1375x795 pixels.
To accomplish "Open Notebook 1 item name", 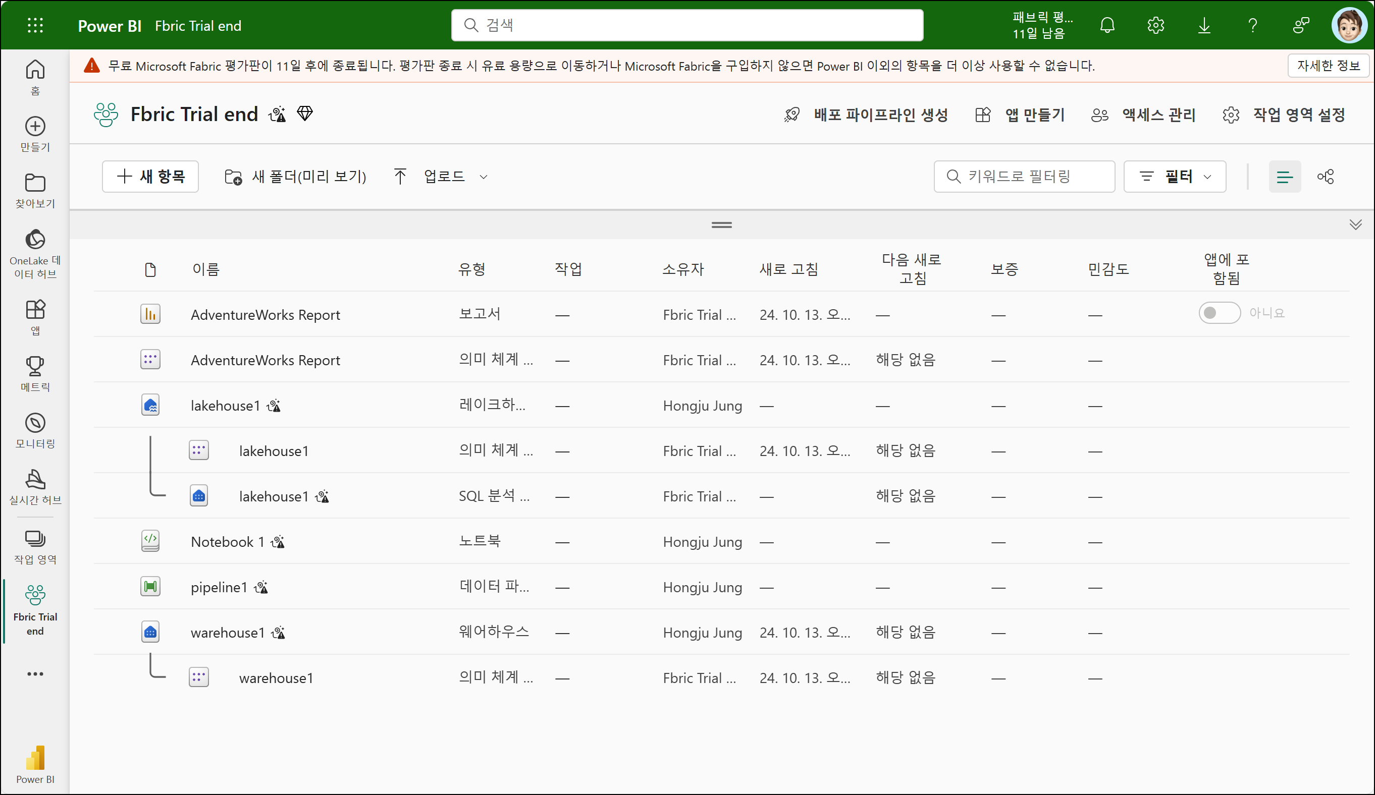I will click(228, 541).
